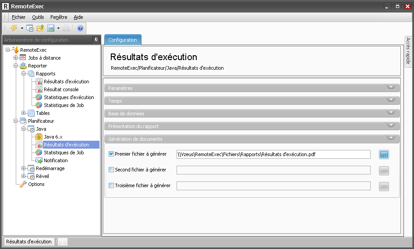Image resolution: width=414 pixels, height=249 pixels.
Task: Collapse the Planificateur tree node
Action: (x=16, y=121)
